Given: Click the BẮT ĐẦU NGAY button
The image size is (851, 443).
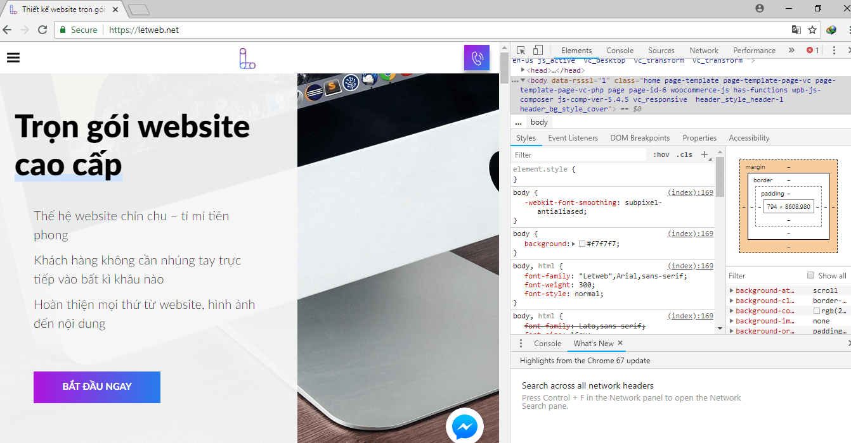Looking at the screenshot, I should pos(97,387).
